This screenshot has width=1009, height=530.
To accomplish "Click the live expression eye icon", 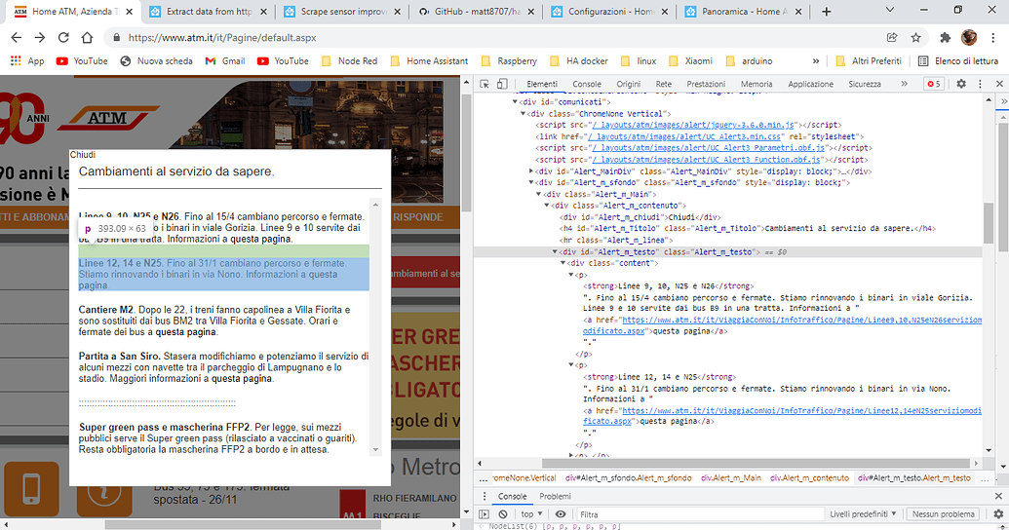I will tap(561, 513).
